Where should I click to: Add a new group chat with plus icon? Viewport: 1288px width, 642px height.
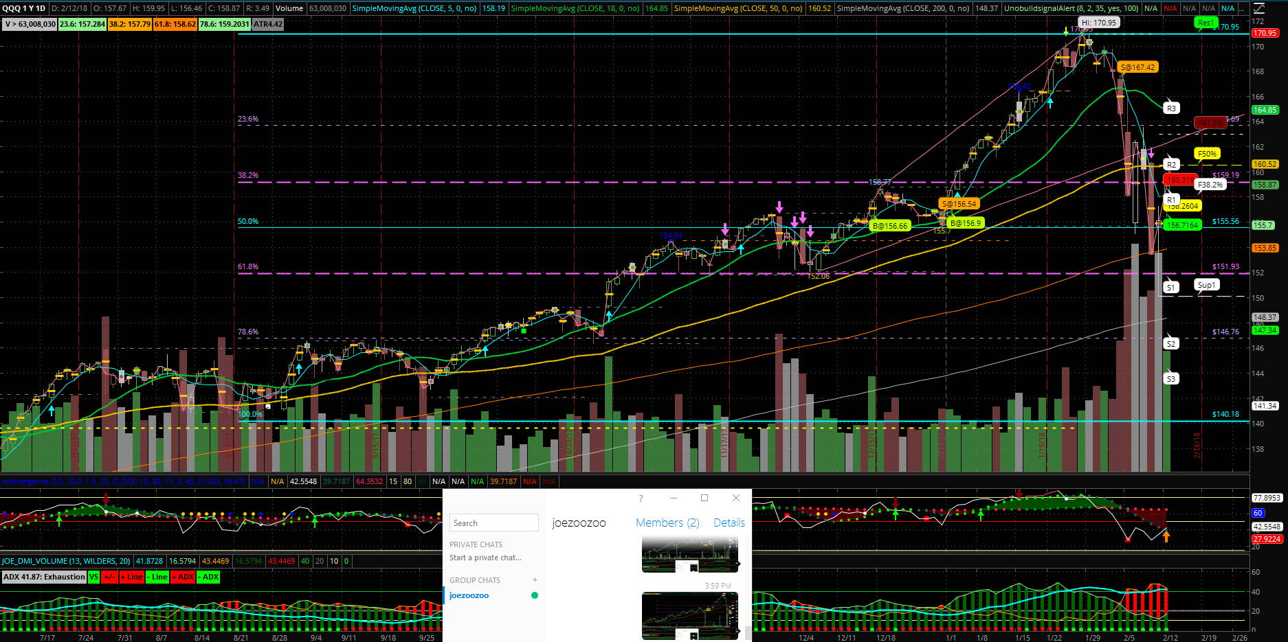point(535,580)
